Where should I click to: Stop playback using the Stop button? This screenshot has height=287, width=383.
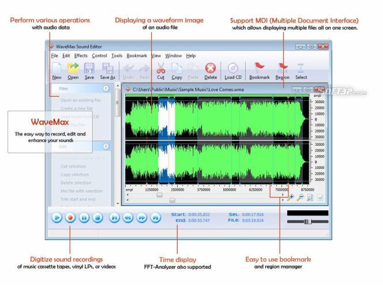coord(97,217)
